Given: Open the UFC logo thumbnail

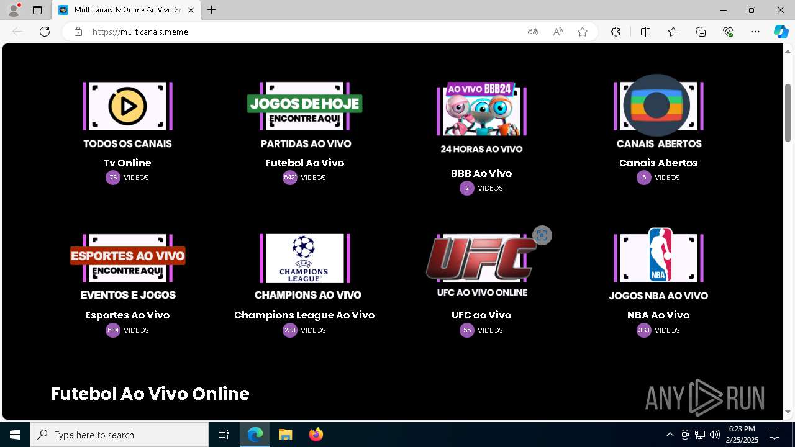Looking at the screenshot, I should (481, 266).
